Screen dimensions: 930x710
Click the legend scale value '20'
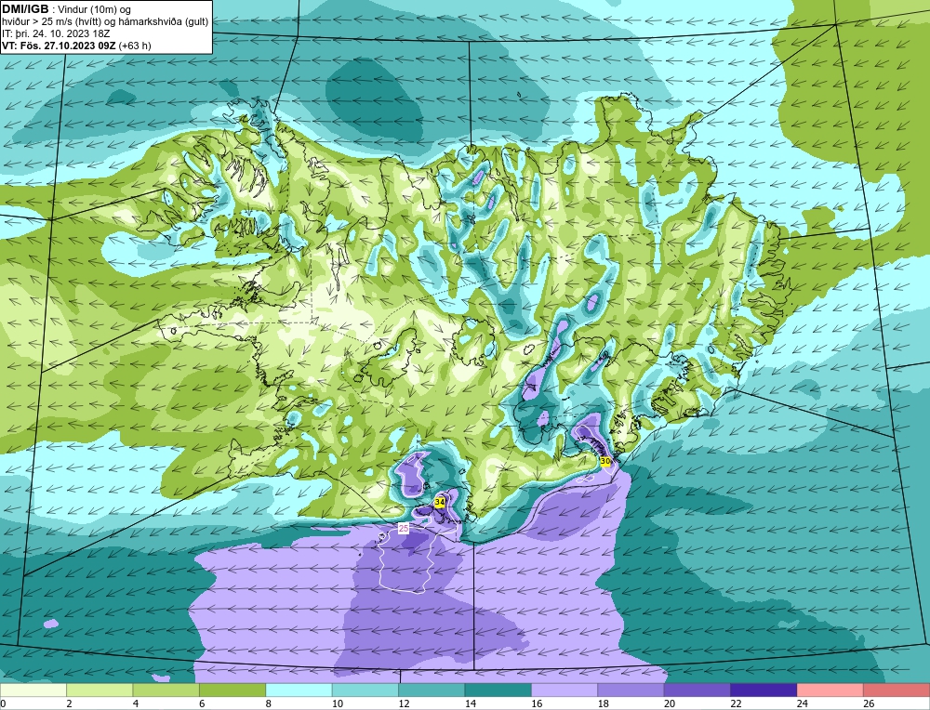669,703
